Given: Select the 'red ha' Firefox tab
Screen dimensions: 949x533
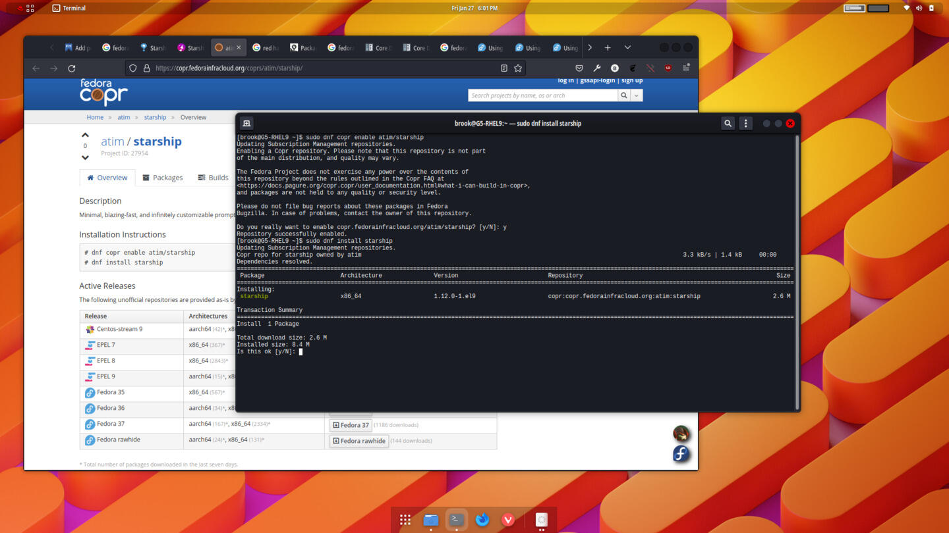Looking at the screenshot, I should click(266, 47).
